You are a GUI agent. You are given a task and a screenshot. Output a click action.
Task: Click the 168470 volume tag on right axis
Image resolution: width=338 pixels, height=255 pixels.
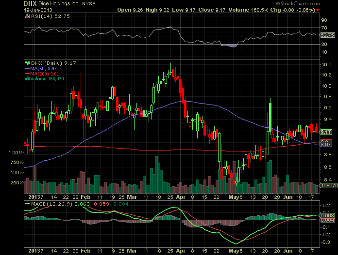pos(329,185)
